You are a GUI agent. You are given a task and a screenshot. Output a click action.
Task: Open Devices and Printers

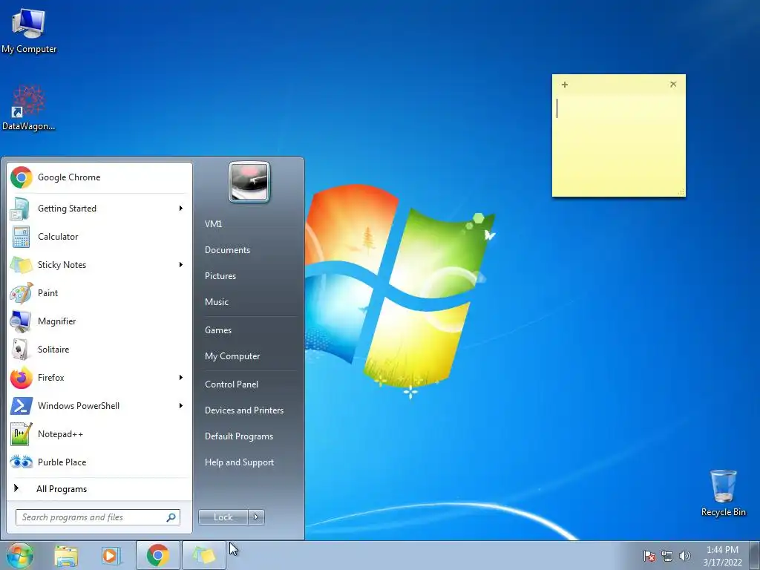[243, 410]
